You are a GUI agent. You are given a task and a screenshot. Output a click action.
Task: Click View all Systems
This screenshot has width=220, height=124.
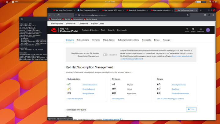click(x=118, y=99)
